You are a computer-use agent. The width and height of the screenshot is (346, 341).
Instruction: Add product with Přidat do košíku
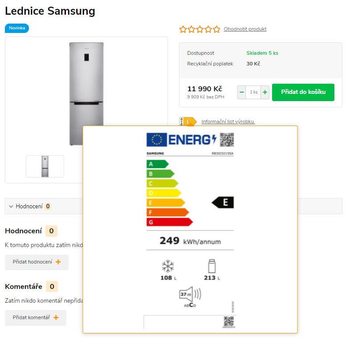[303, 92]
